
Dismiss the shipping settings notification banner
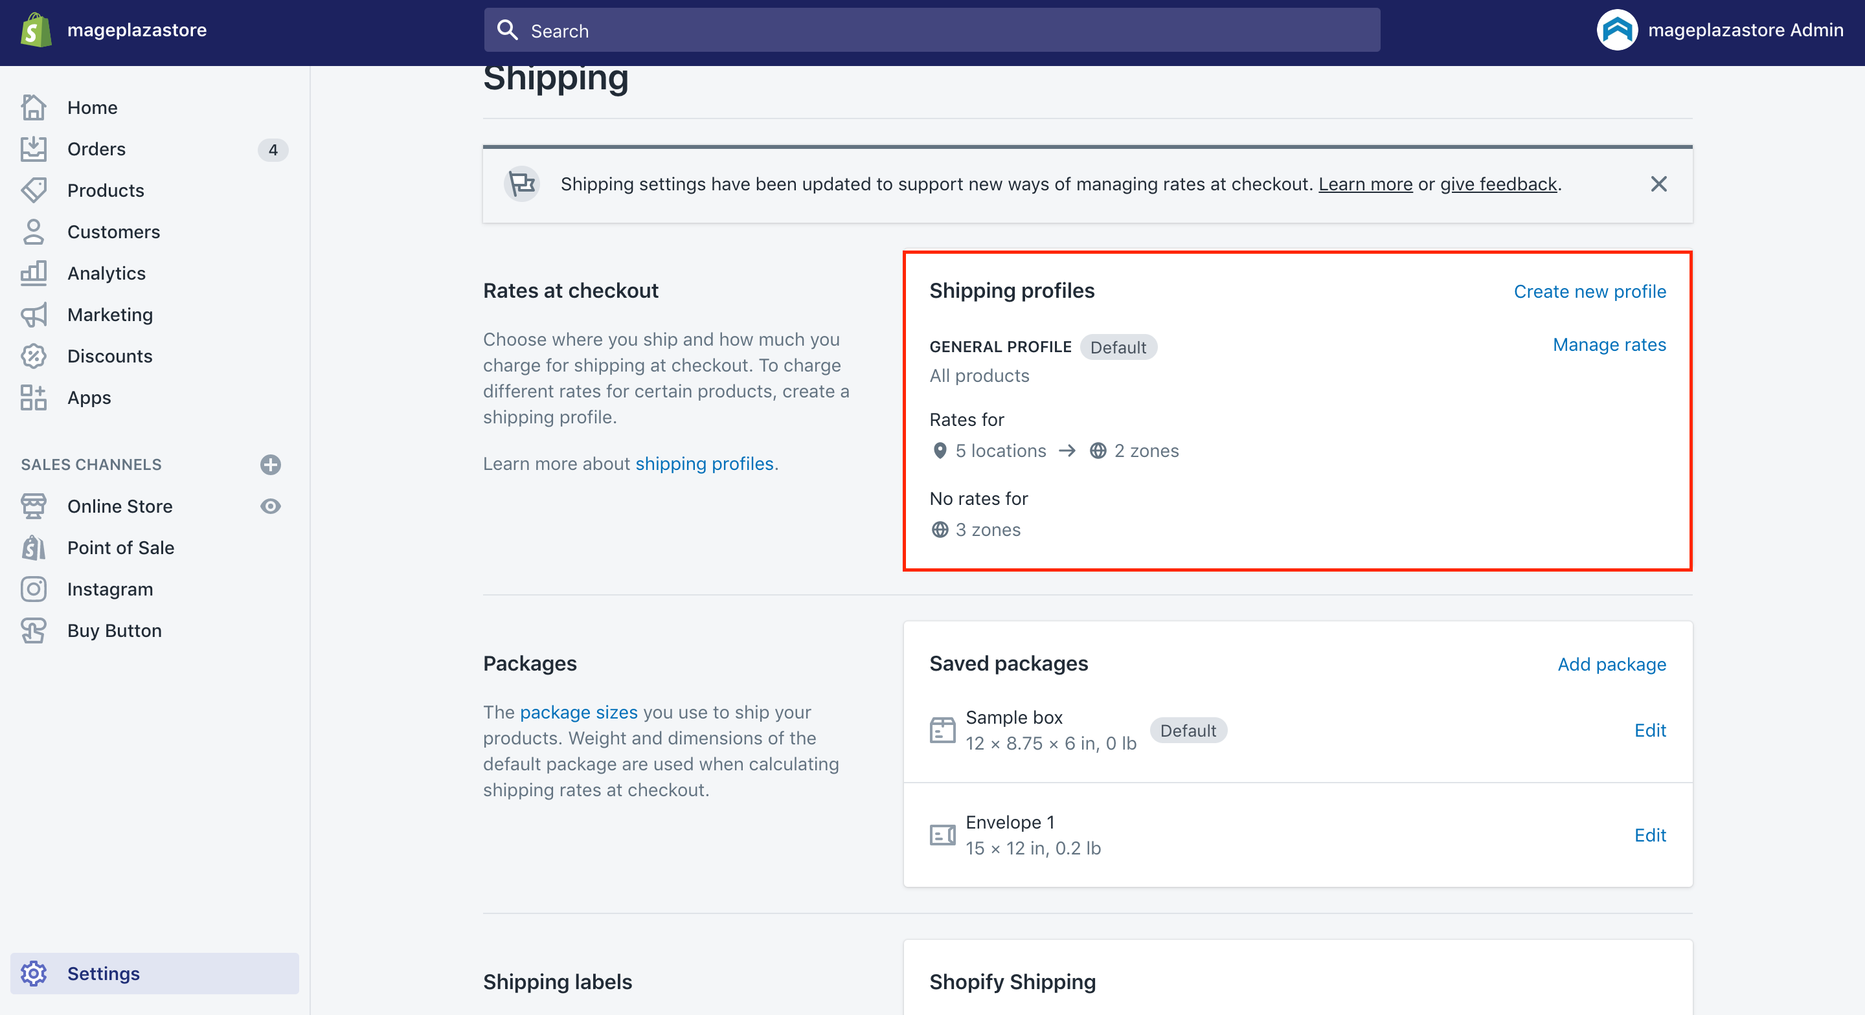(1658, 184)
